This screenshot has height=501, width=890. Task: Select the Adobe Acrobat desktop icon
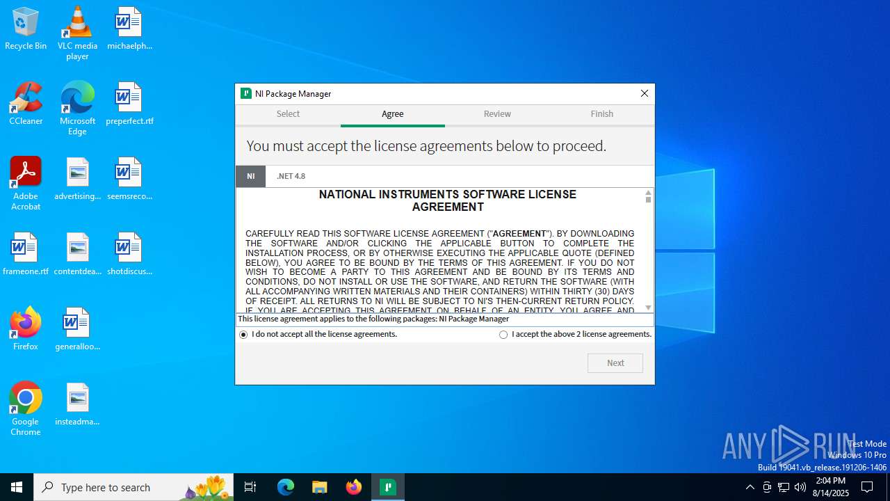[26, 184]
